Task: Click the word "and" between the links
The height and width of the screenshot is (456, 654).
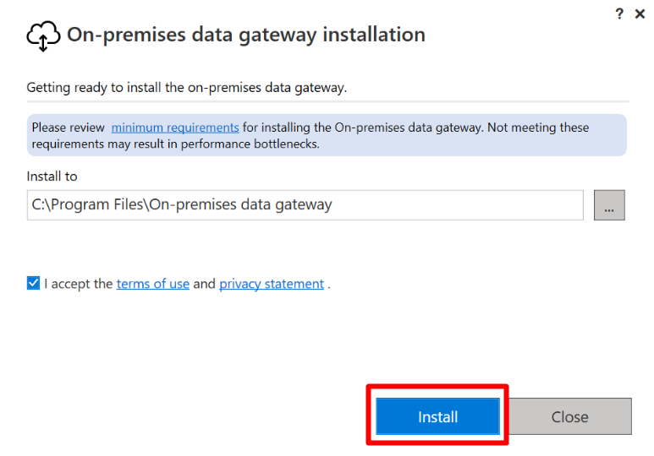Action: tap(204, 284)
